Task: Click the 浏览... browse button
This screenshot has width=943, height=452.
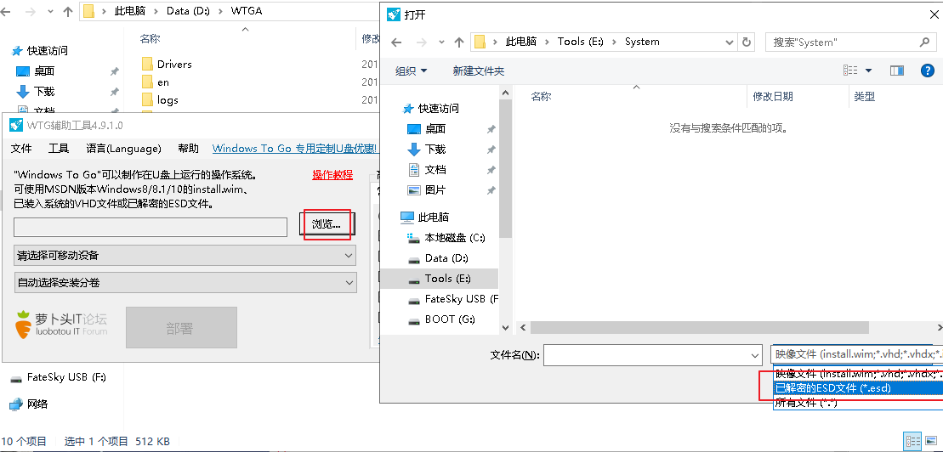Action: [327, 224]
